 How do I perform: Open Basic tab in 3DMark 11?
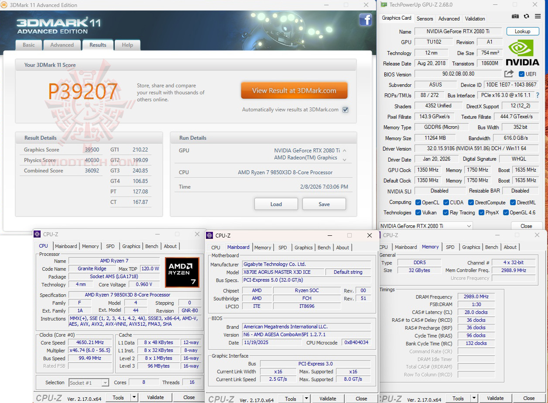[x=29, y=45]
